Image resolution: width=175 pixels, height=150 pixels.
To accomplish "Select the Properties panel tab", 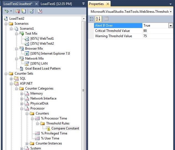I will (x=96, y=4).
